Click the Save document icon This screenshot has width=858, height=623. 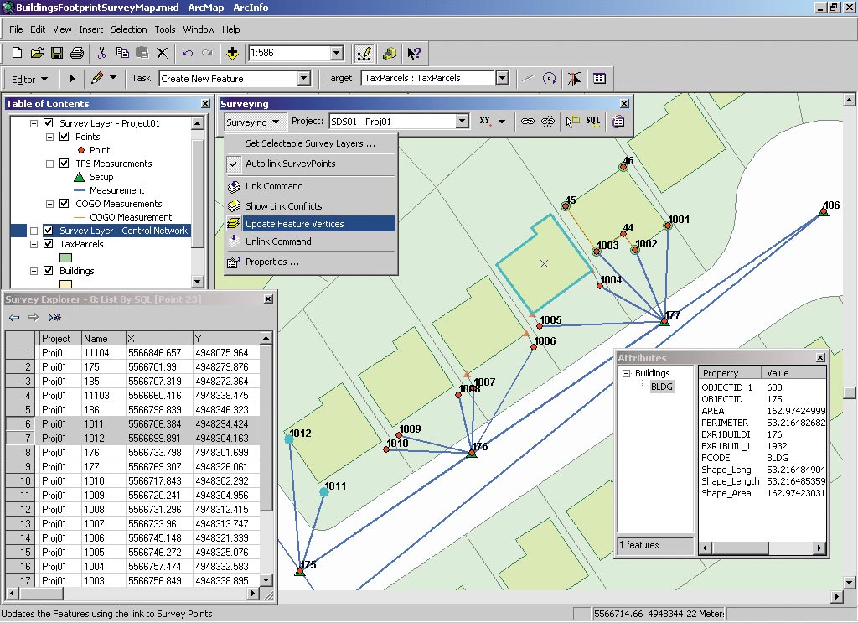point(57,53)
